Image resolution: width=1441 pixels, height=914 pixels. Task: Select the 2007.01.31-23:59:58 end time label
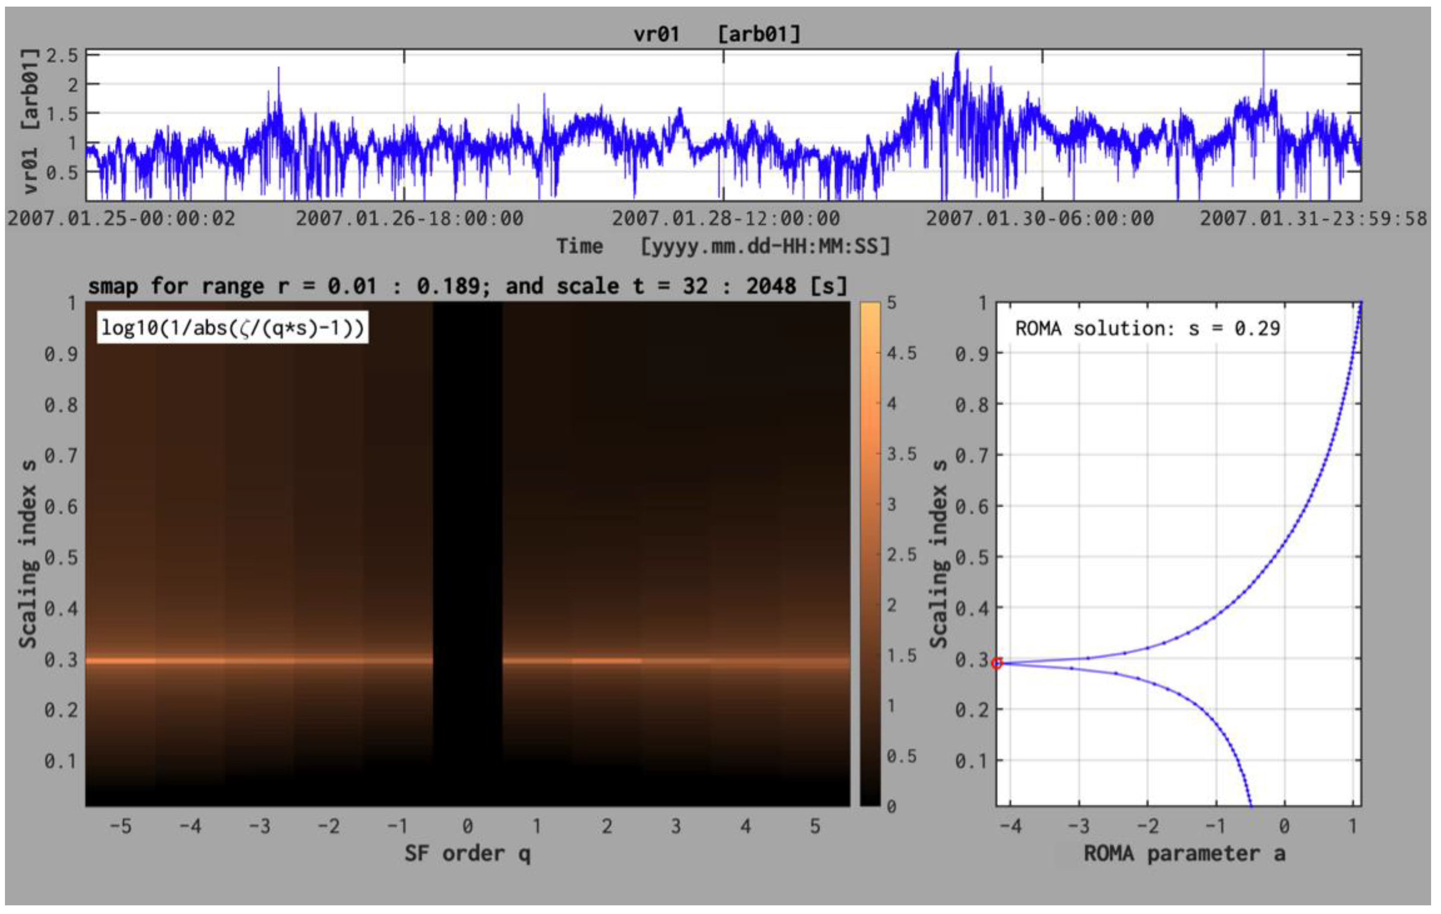1313,218
